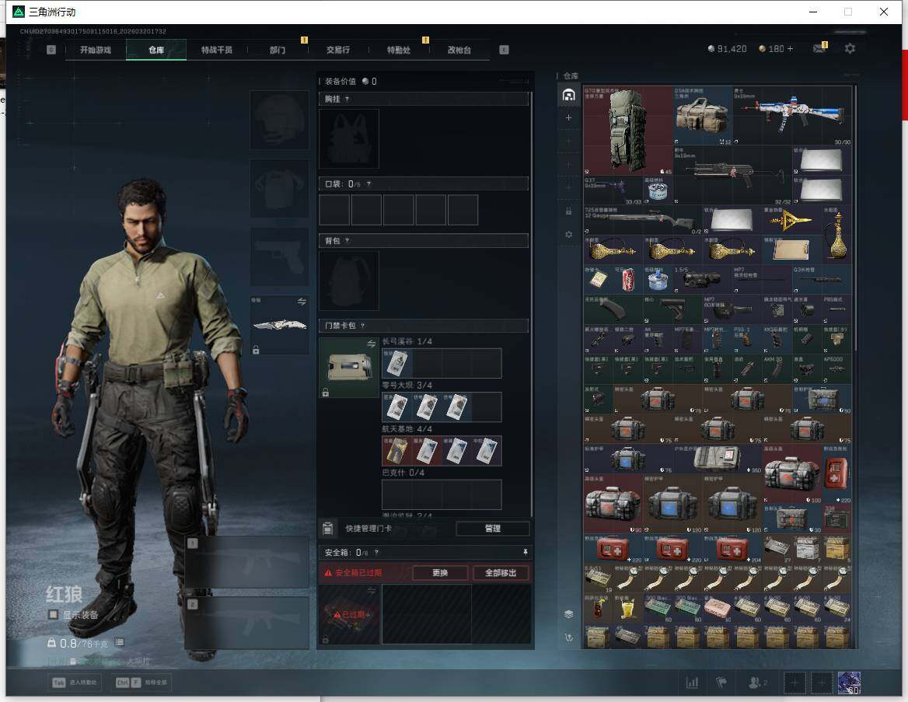Open the 特勤处 tab
Viewport: 908px width, 702px height.
coord(398,50)
